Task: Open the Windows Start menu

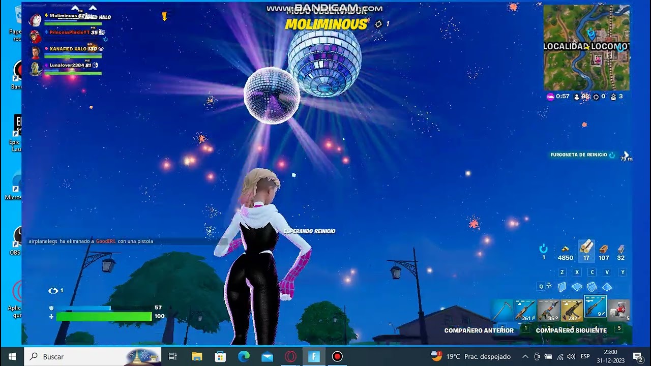Action: coord(12,357)
